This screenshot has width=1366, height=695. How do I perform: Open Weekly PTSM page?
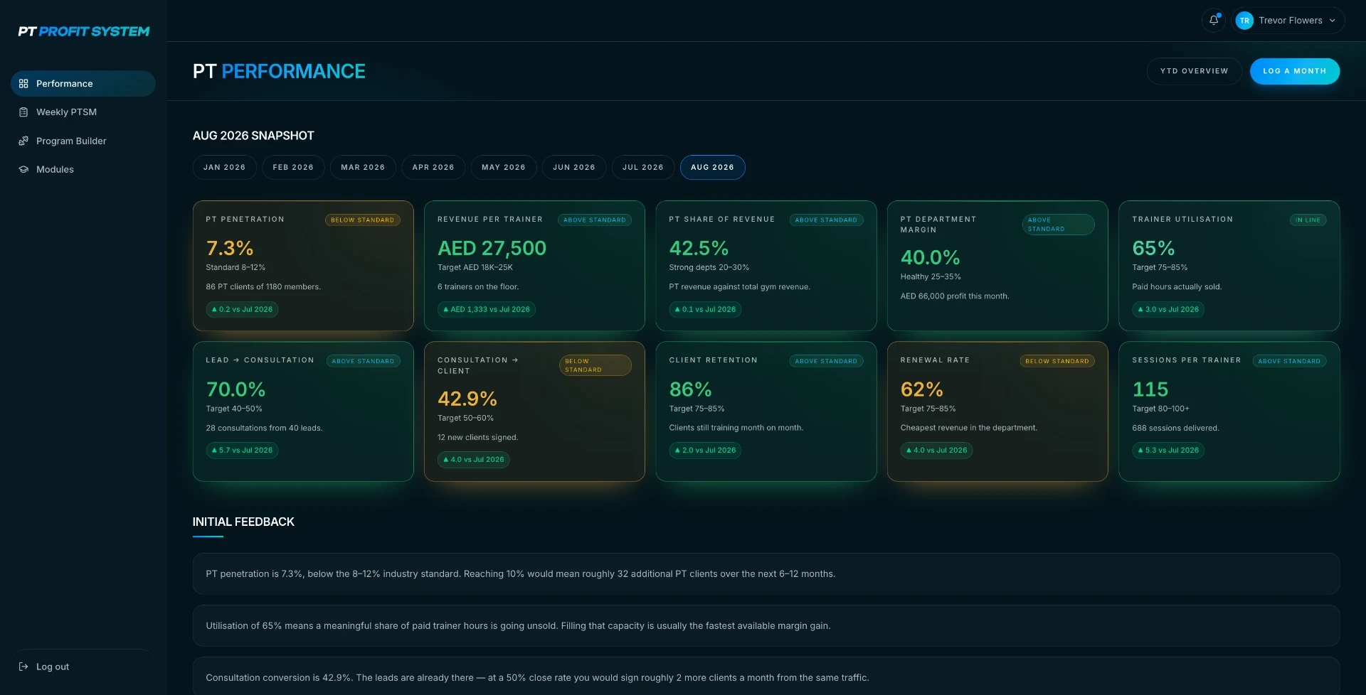[x=83, y=112]
